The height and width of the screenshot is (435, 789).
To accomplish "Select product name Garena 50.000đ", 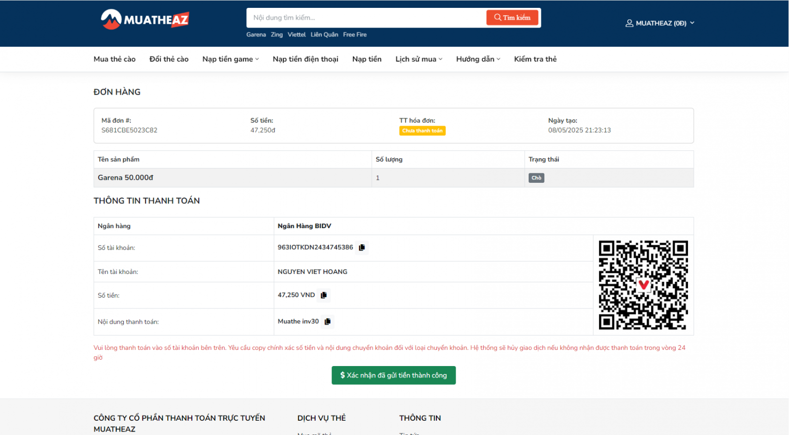I will tap(125, 178).
